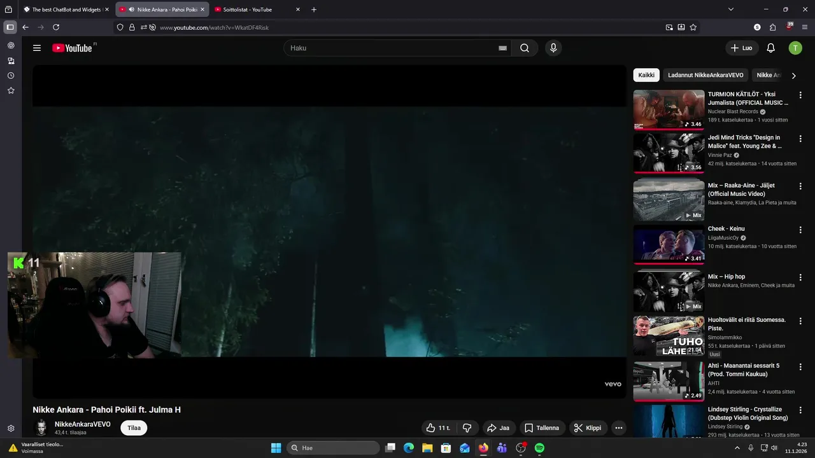The image size is (815, 458).
Task: Open the more actions ellipsis under the video
Action: 618,428
